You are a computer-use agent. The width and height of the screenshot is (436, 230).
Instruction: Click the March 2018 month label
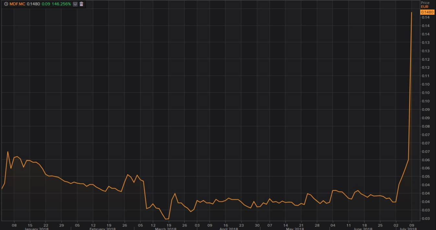[165, 229]
